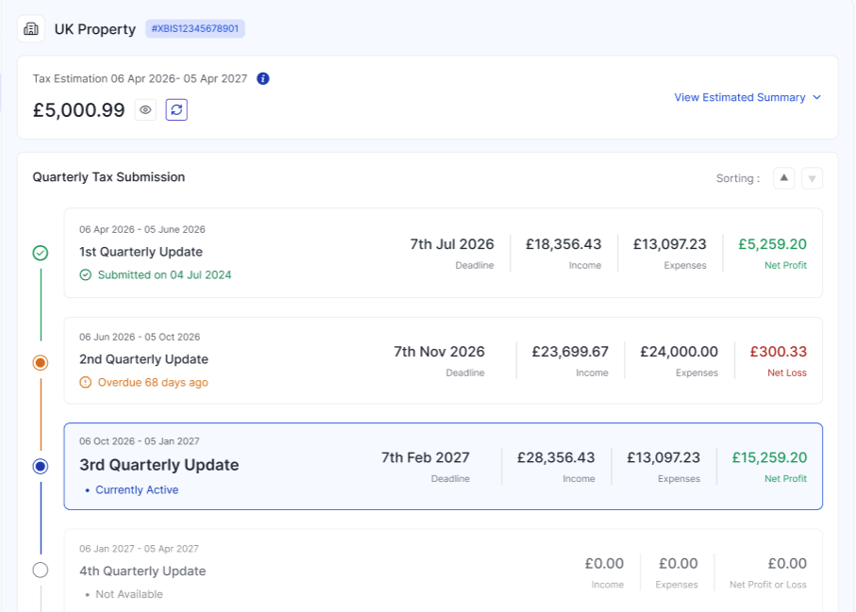Click the 4th Quarterly Update title
This screenshot has height=612, width=856.
point(143,571)
